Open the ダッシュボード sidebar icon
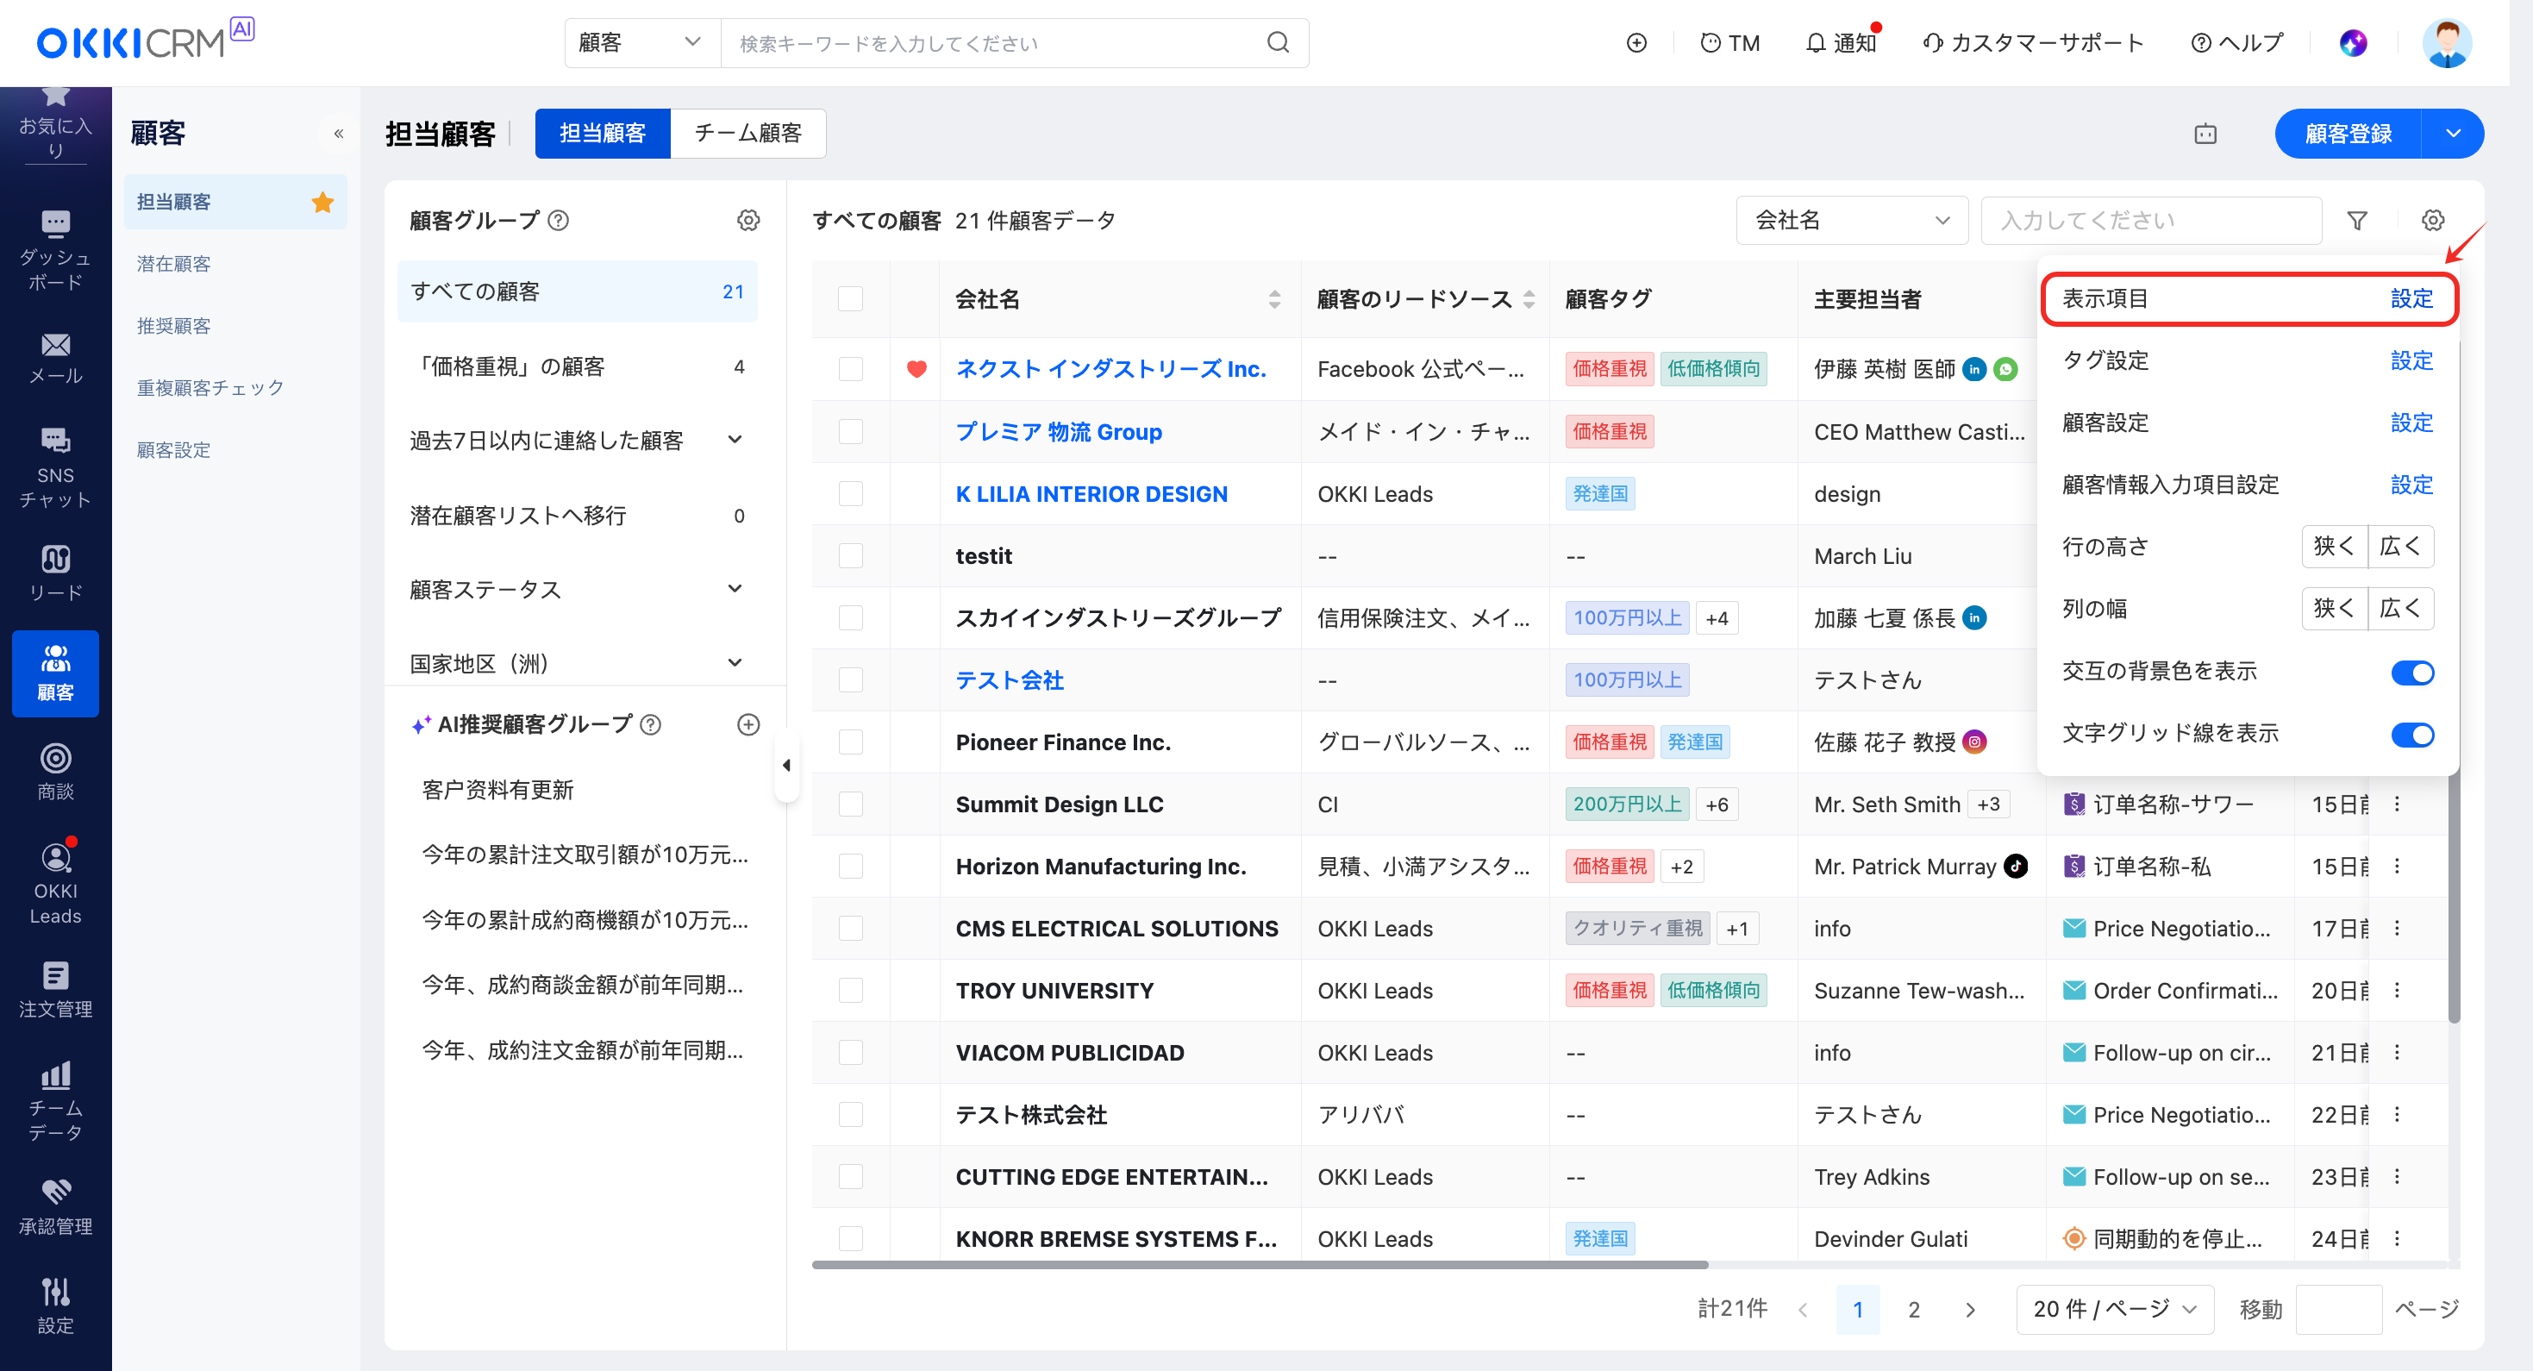 click(55, 250)
